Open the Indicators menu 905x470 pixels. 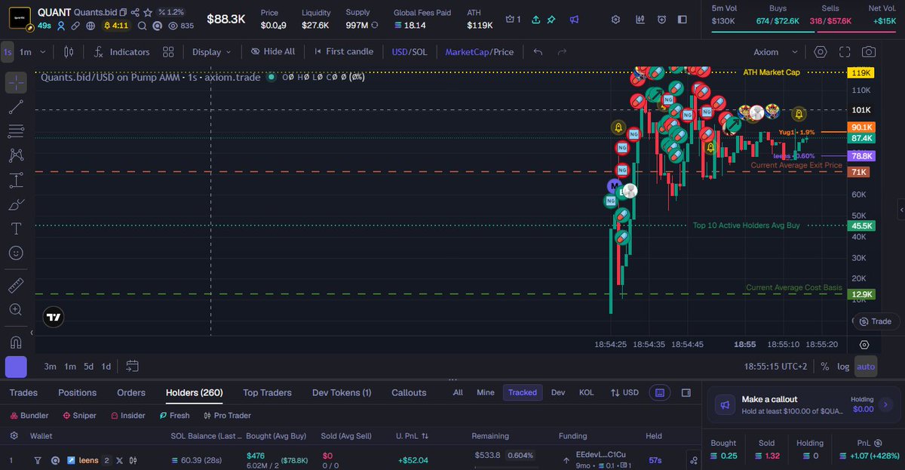tap(121, 52)
